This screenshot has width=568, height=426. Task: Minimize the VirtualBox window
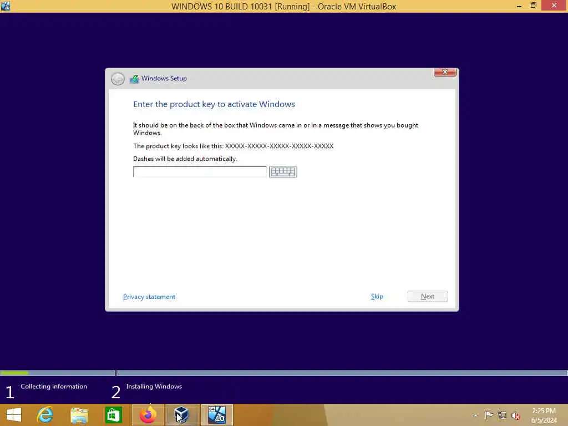[519, 6]
